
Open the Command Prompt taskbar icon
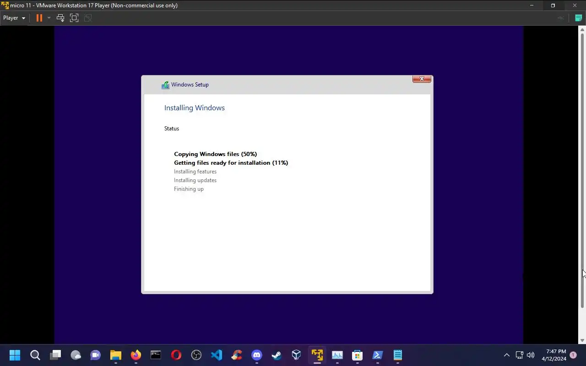(x=156, y=355)
